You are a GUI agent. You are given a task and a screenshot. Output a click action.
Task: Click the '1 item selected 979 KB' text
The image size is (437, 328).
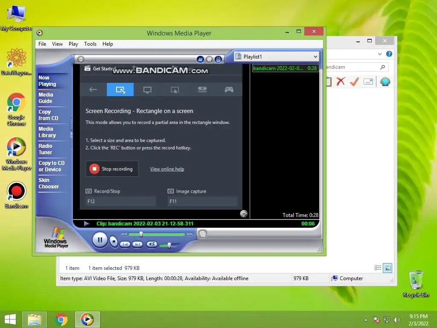[x=114, y=268]
